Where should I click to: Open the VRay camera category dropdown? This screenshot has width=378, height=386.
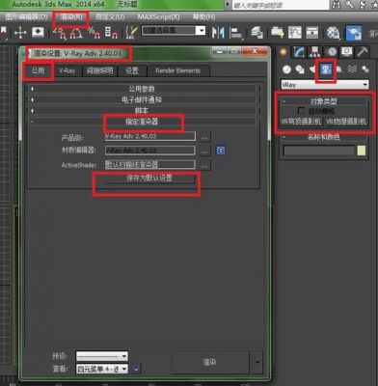[325, 85]
